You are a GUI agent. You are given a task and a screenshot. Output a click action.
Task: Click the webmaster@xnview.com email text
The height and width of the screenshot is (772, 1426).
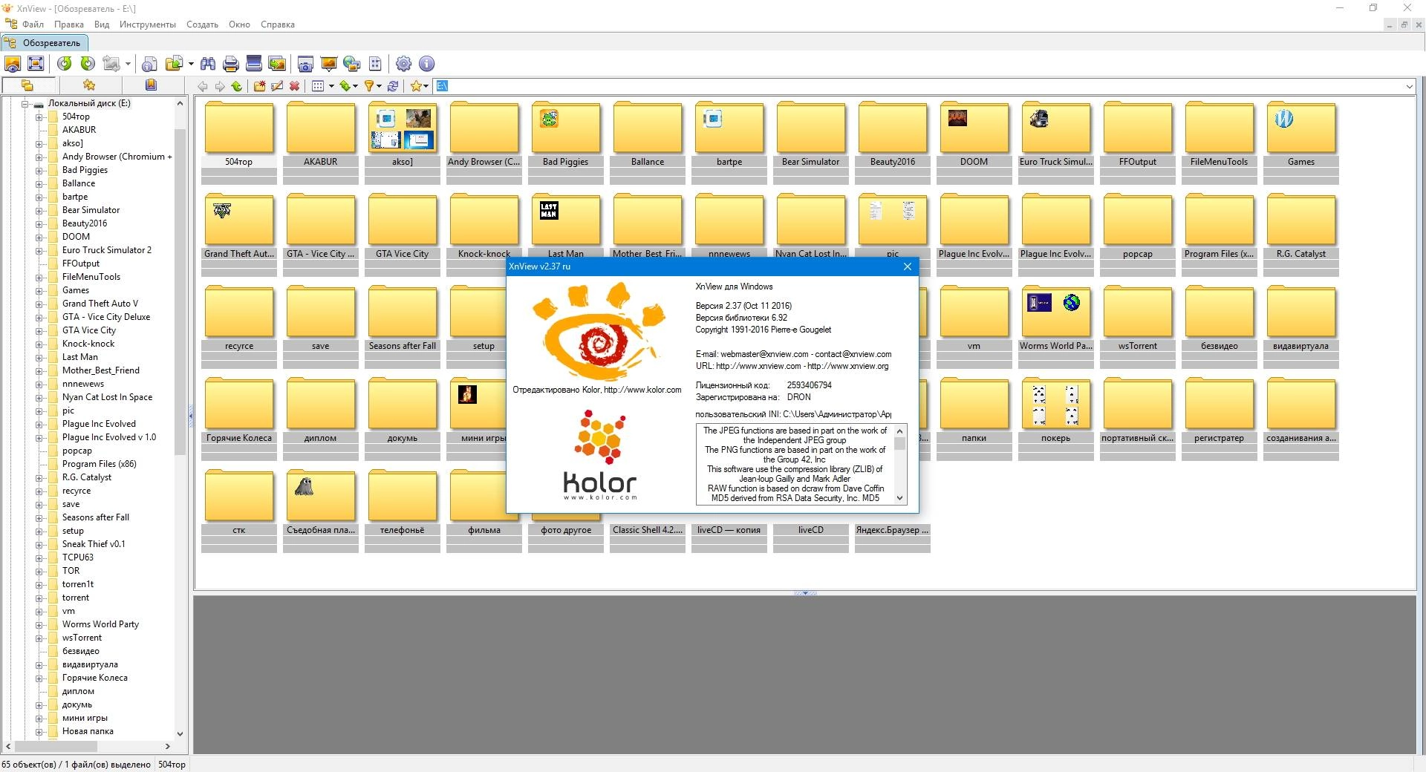(764, 354)
